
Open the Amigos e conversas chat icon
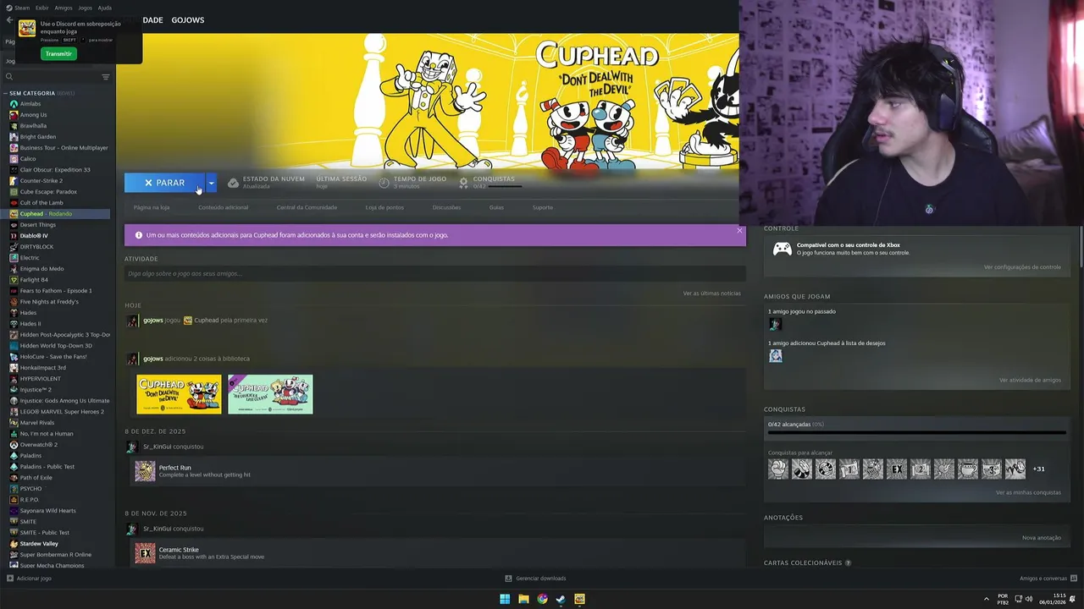[1073, 579]
